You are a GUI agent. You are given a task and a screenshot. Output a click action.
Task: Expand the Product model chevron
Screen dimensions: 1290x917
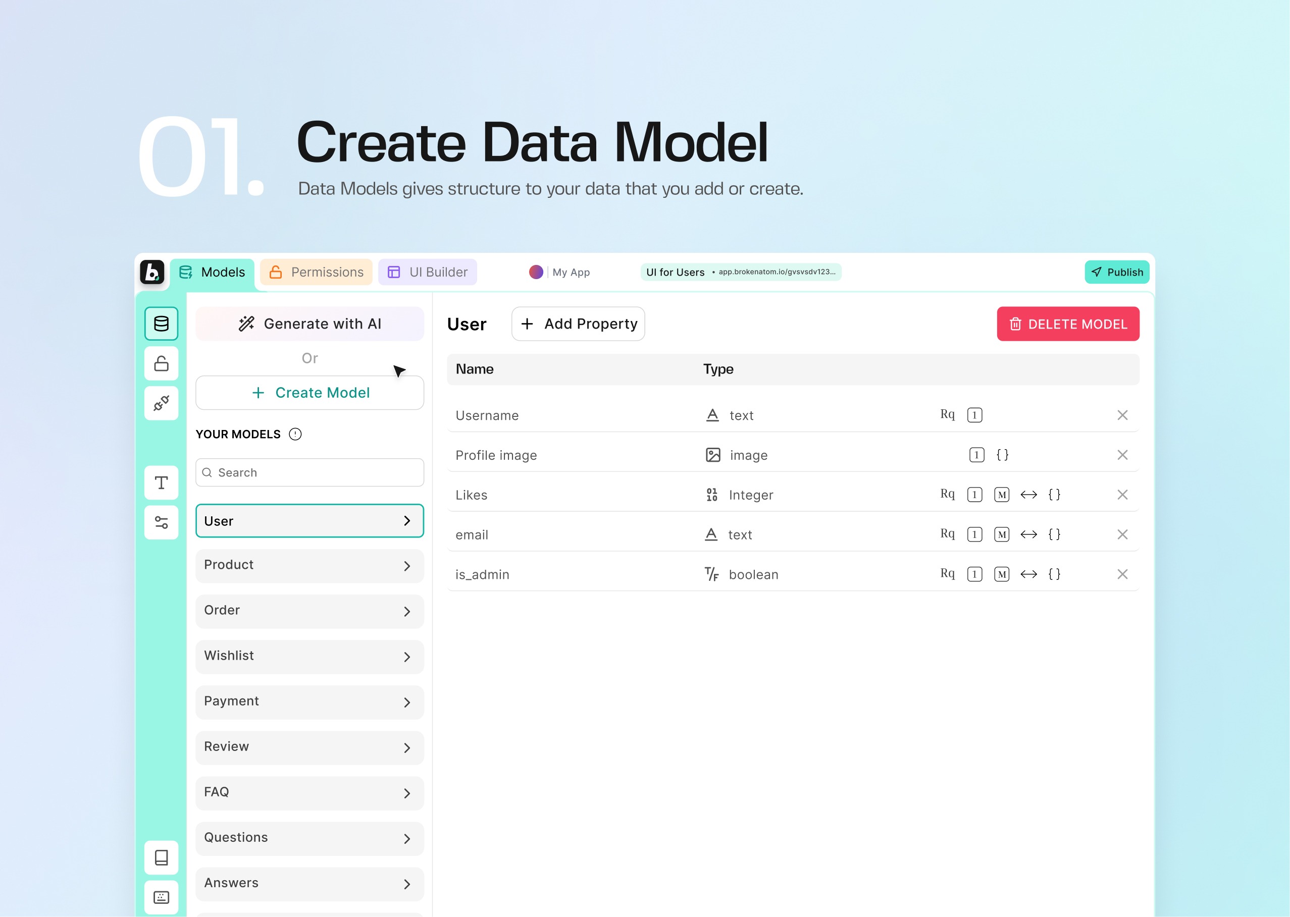(406, 566)
